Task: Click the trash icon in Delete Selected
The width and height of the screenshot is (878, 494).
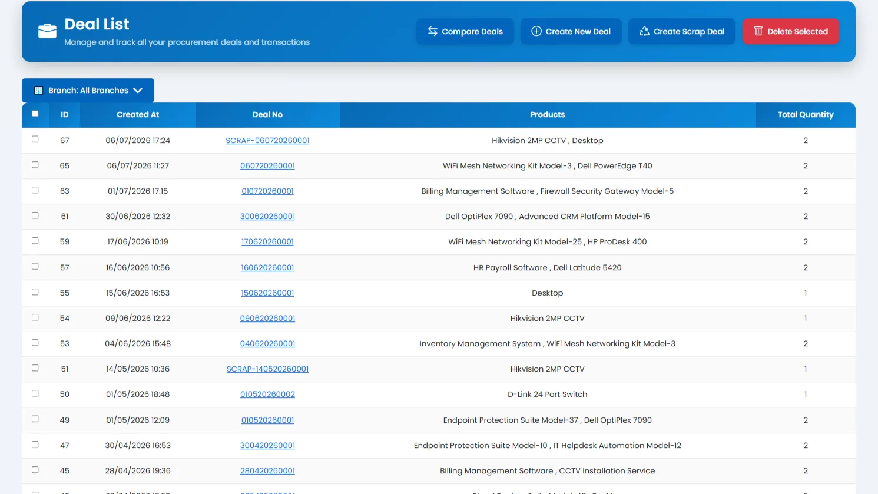Action: [758, 31]
